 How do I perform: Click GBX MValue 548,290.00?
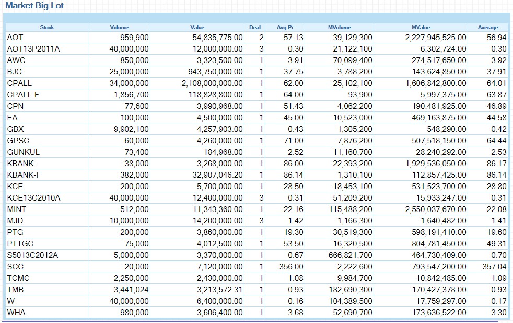click(x=447, y=129)
